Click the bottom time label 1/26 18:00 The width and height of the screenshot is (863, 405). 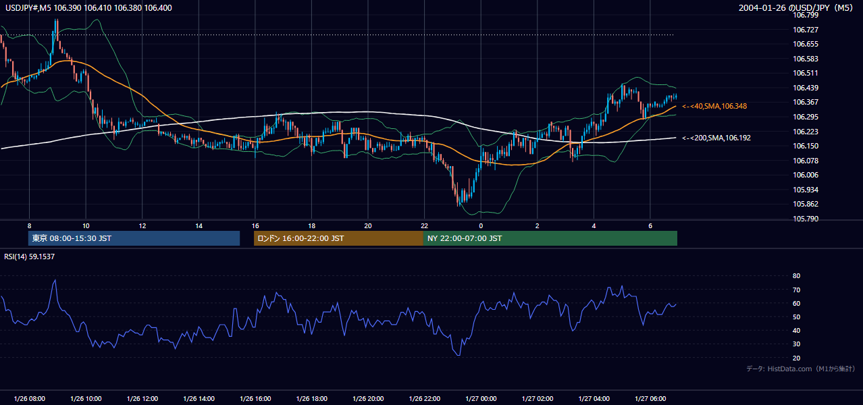311,399
